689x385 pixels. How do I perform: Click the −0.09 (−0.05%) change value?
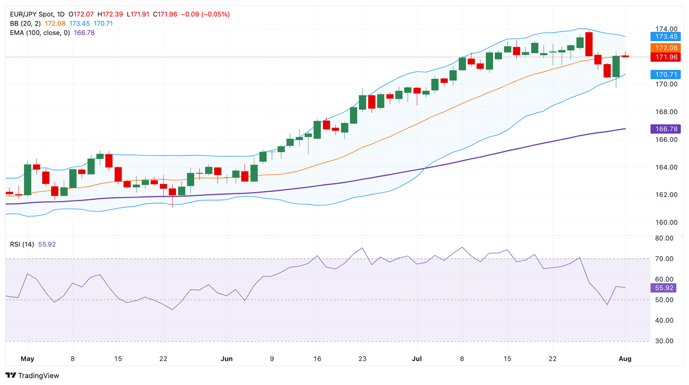click(x=205, y=14)
